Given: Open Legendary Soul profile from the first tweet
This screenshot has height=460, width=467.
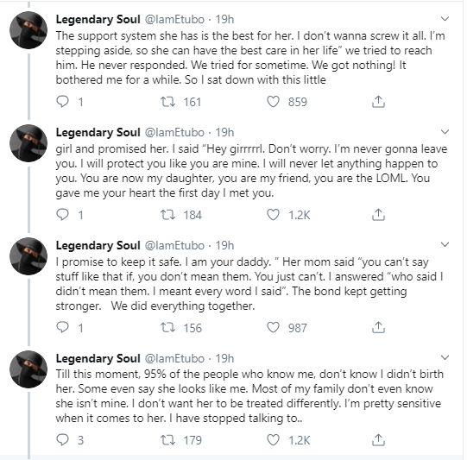Looking at the screenshot, I should [98, 19].
